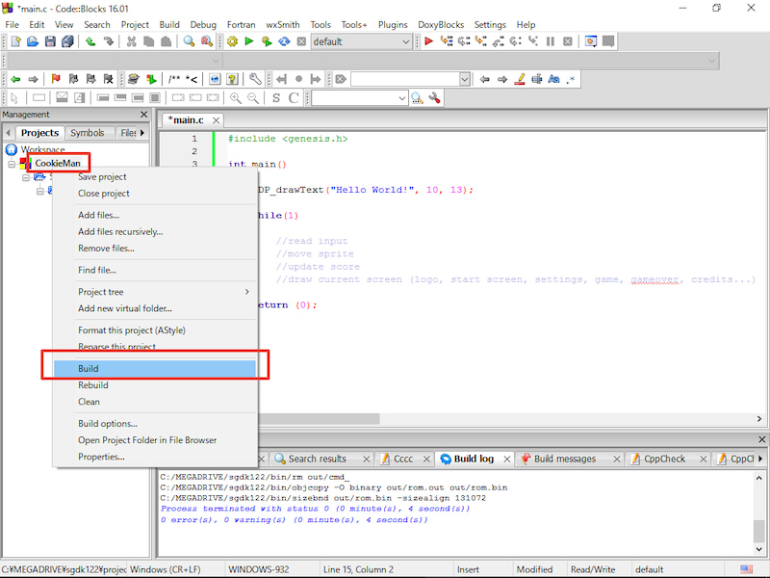Toggle the Match case Aa icon
The width and height of the screenshot is (770, 578).
click(x=554, y=79)
